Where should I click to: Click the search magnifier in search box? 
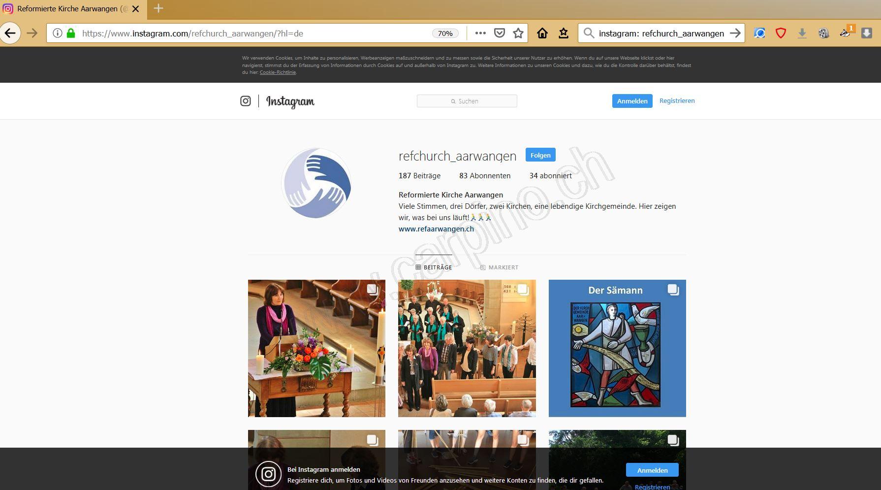pos(589,33)
